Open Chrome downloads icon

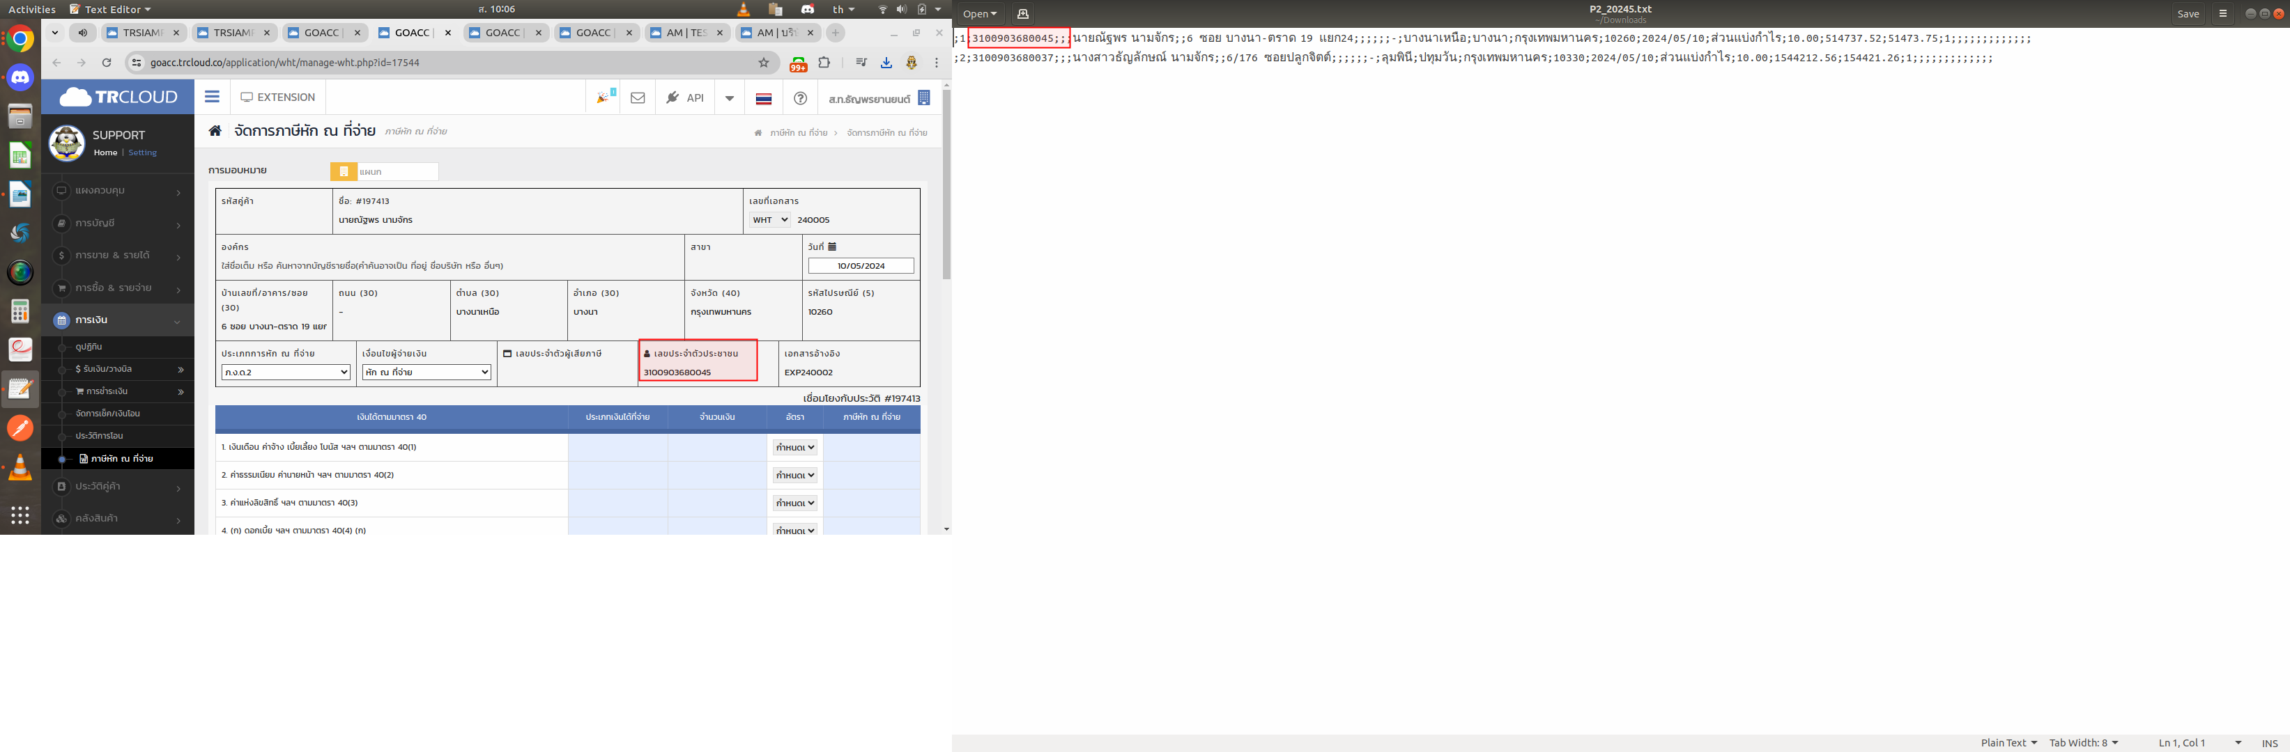pyautogui.click(x=886, y=62)
